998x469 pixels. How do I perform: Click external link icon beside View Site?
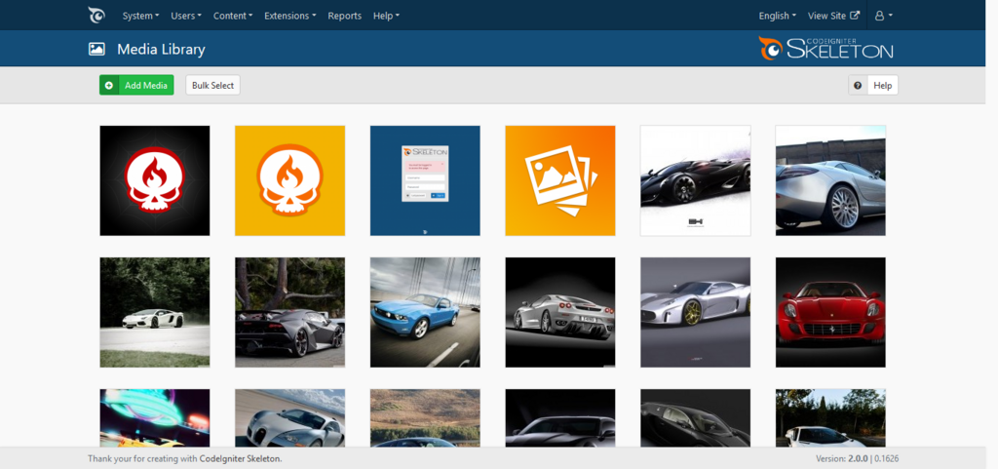(856, 16)
